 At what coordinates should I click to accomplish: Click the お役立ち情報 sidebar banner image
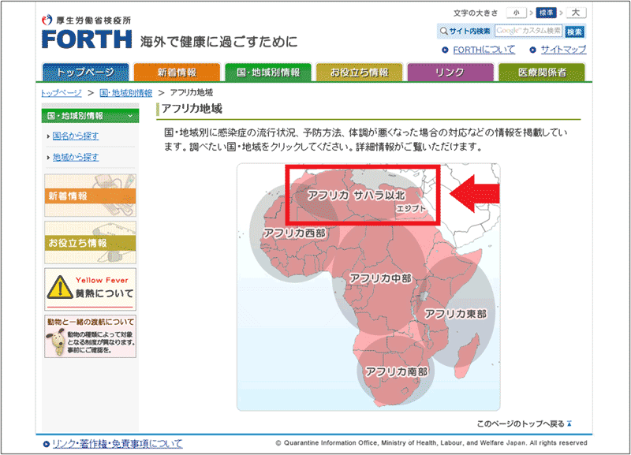point(90,242)
